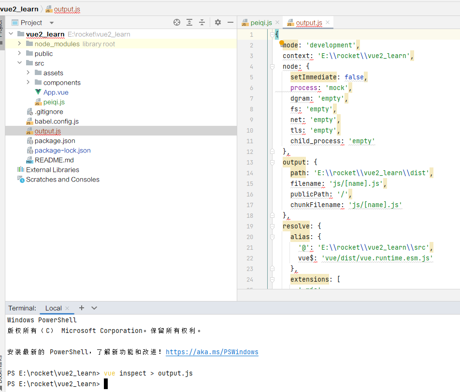Select the Local terminal tab

pos(53,308)
